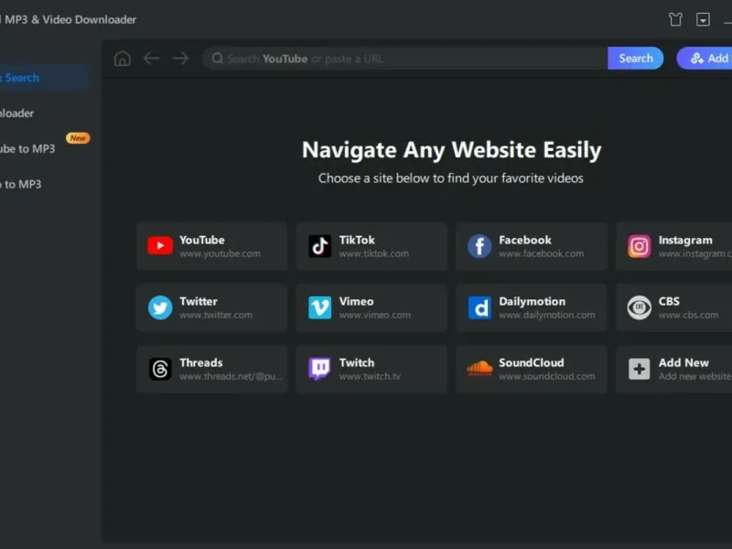
Task: Click 'Navigate Any Website Easily' heading
Action: (451, 150)
